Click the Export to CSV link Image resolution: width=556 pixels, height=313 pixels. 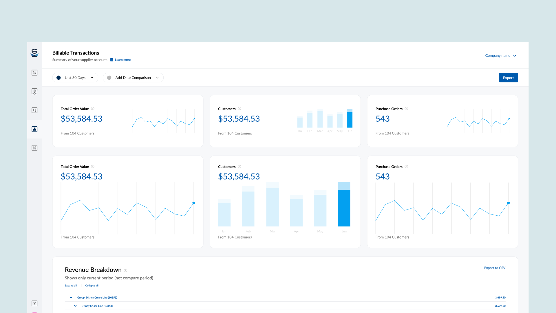click(495, 268)
